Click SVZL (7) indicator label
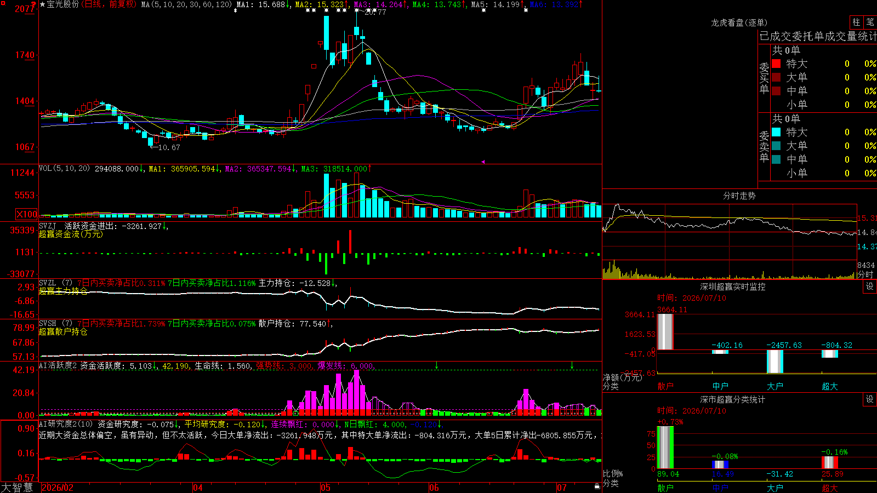 tap(56, 283)
